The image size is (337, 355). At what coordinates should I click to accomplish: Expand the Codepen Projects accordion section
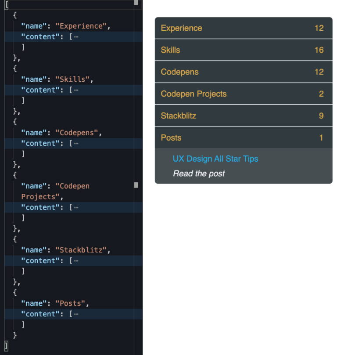pos(244,94)
